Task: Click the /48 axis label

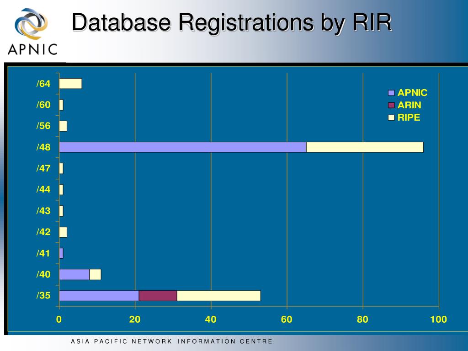Action: point(43,148)
